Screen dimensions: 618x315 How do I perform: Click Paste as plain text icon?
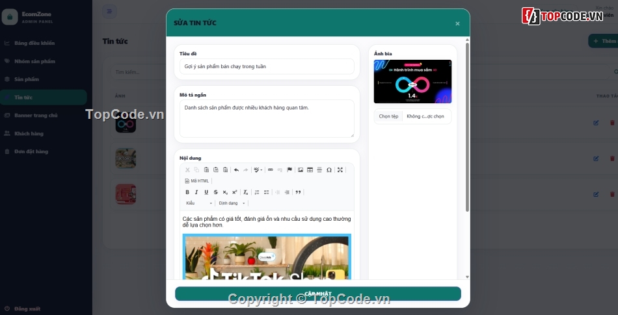click(215, 170)
